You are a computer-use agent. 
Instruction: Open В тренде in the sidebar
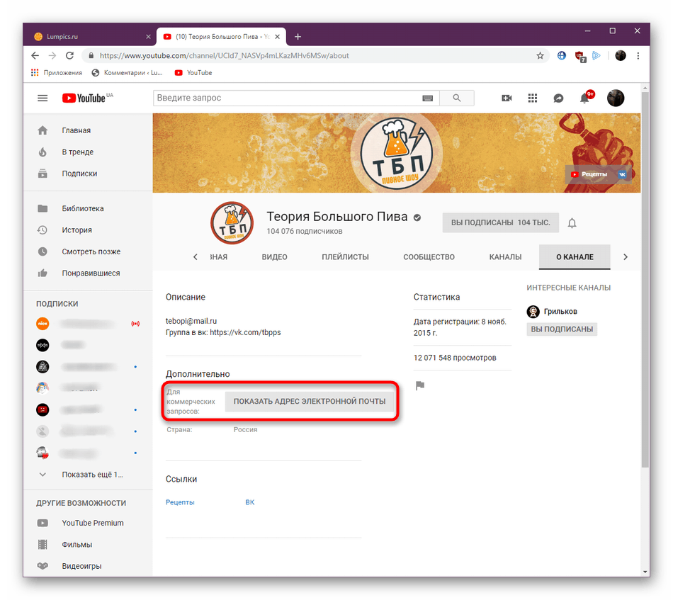pyautogui.click(x=88, y=152)
